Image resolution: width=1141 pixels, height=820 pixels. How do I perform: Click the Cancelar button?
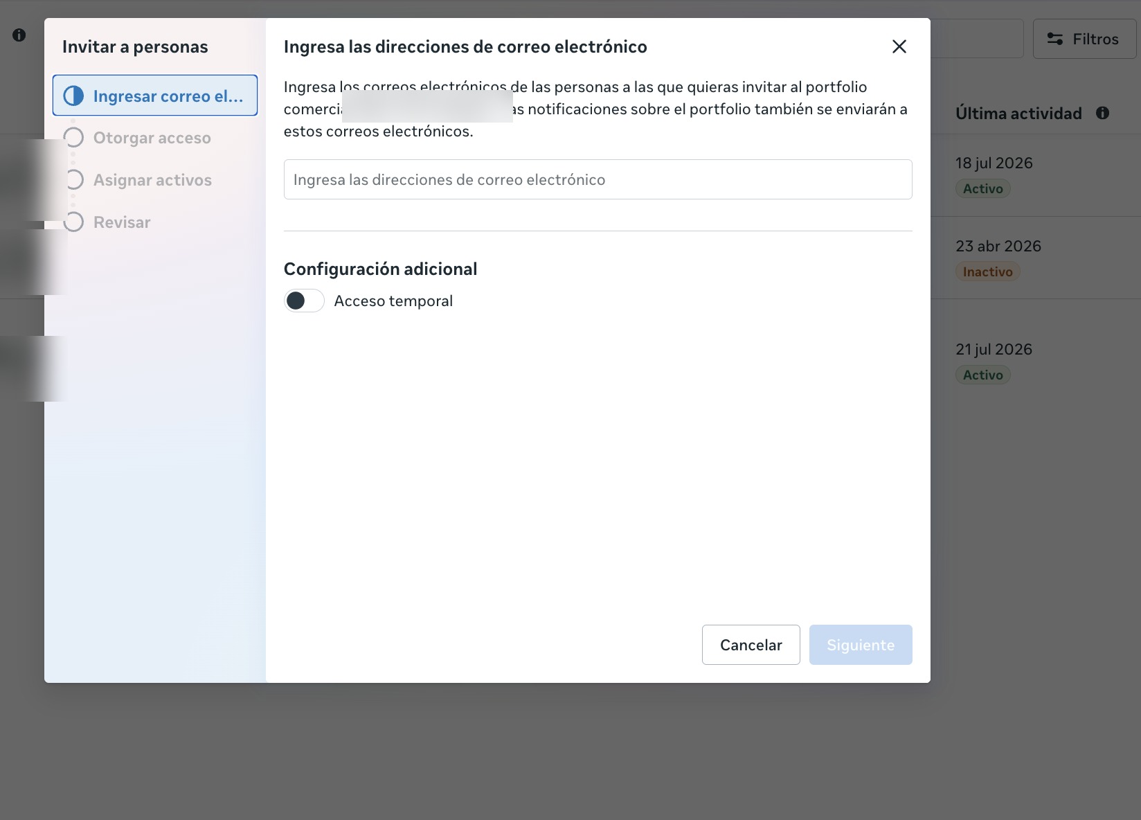tap(751, 645)
